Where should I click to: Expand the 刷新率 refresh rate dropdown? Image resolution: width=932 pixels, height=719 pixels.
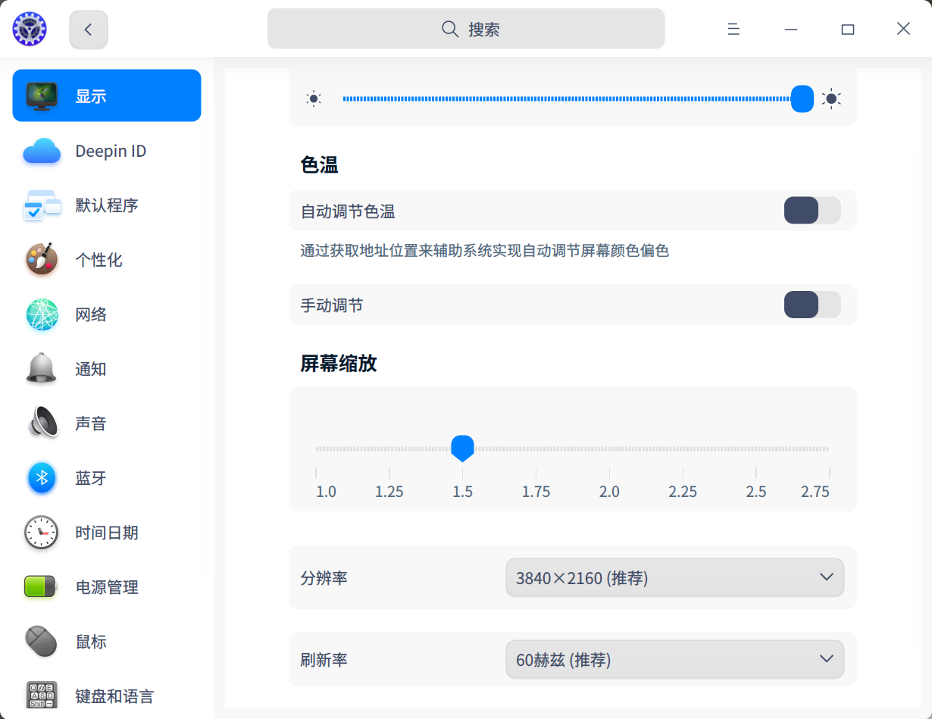click(x=674, y=659)
